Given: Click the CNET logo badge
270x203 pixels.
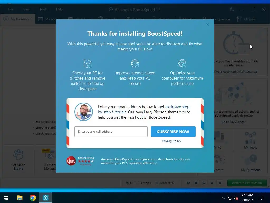Looking at the screenshot, I should (71, 161).
